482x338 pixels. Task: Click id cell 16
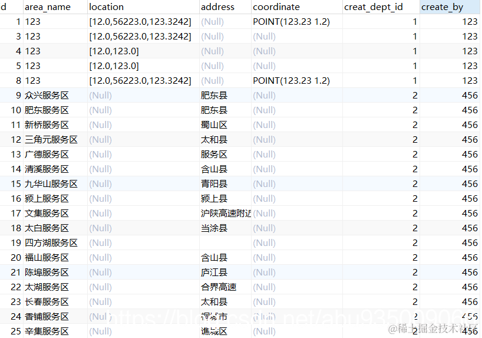tap(16, 199)
